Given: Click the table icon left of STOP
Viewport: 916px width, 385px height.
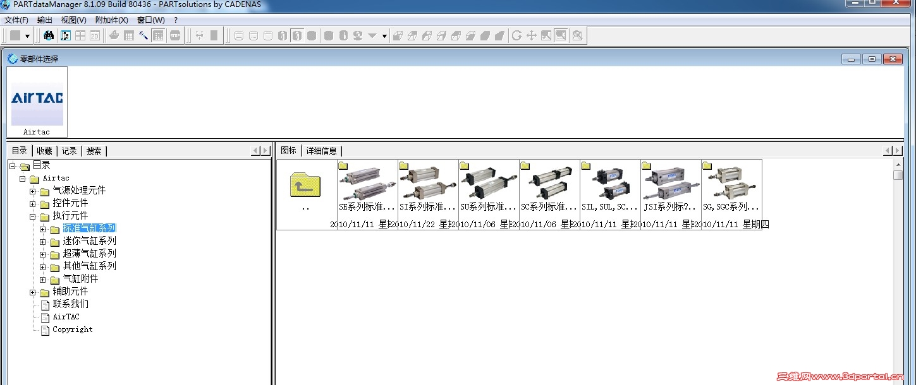Looking at the screenshot, I should click(x=158, y=35).
